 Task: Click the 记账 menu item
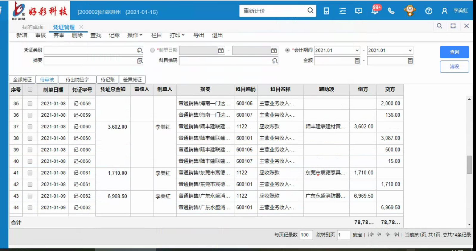tap(114, 35)
